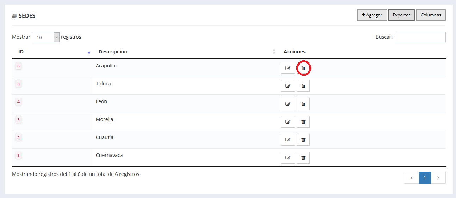
Task: Edit the Acapulco row
Action: [x=288, y=68]
